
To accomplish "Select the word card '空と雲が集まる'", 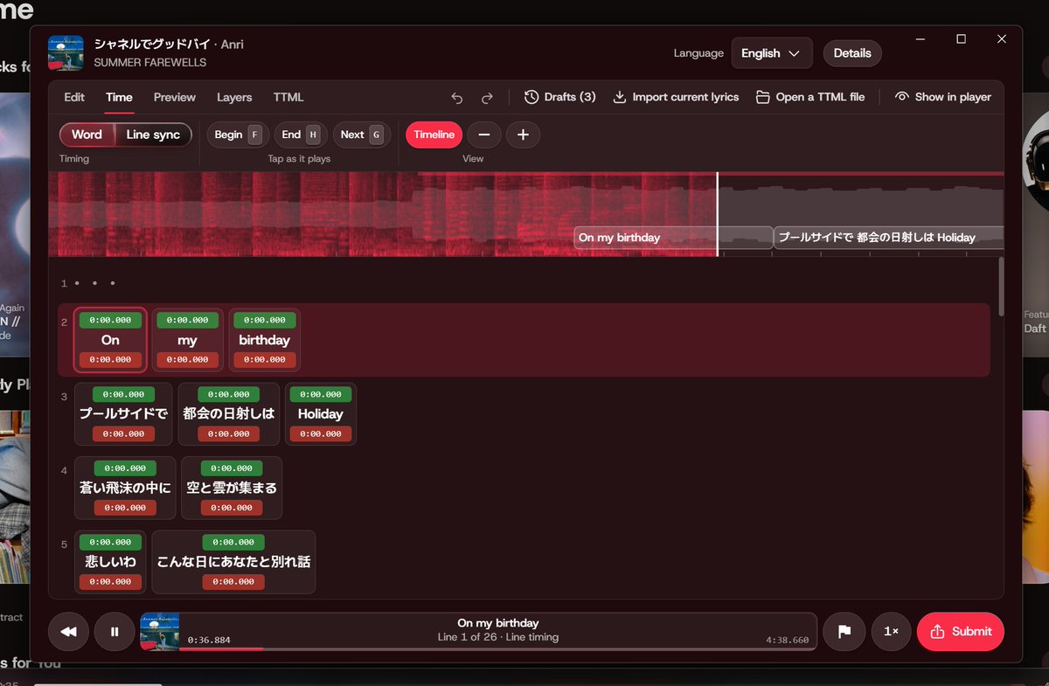I will pos(232,488).
